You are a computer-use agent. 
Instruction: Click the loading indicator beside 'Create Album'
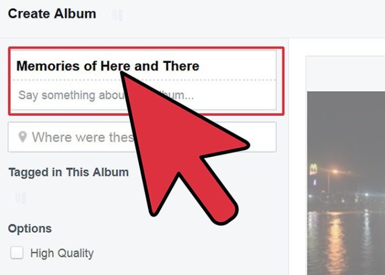pyautogui.click(x=117, y=15)
